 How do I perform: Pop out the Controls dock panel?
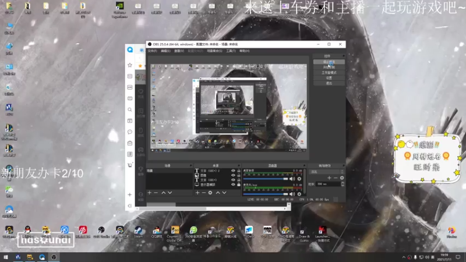pyautogui.click(x=344, y=56)
